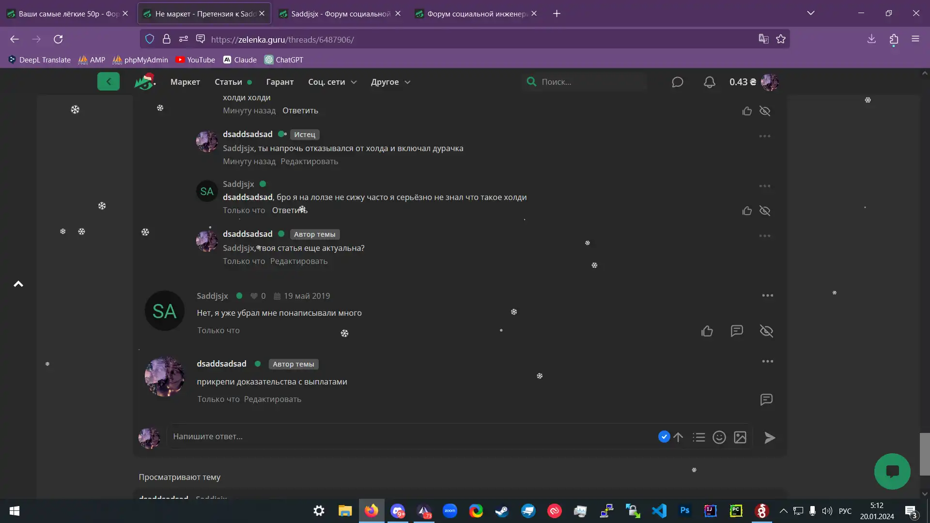Screen dimensions: 930x523
Task: Expand the Другое dropdown
Action: tap(390, 82)
